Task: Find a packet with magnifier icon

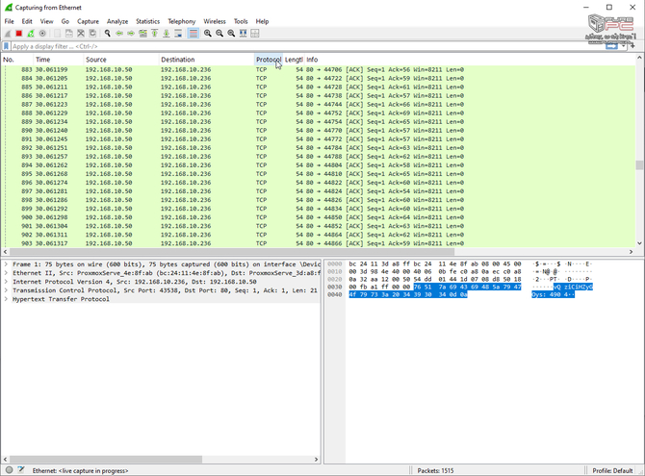Action: [x=108, y=34]
